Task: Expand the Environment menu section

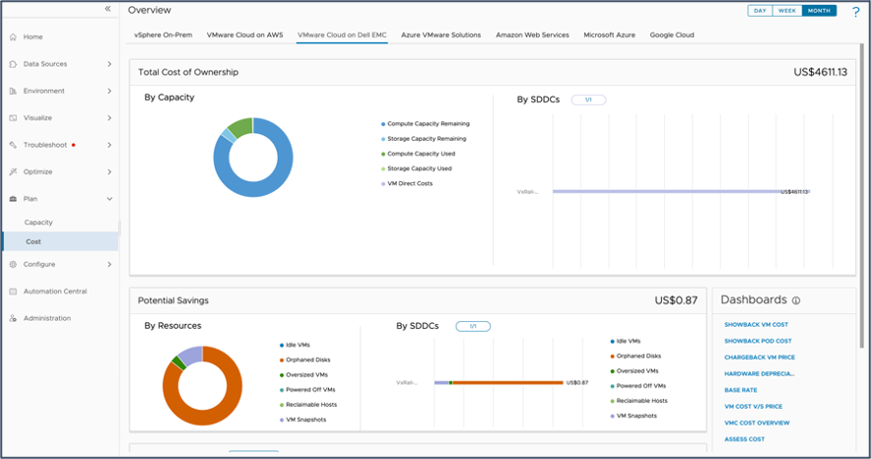Action: click(108, 91)
